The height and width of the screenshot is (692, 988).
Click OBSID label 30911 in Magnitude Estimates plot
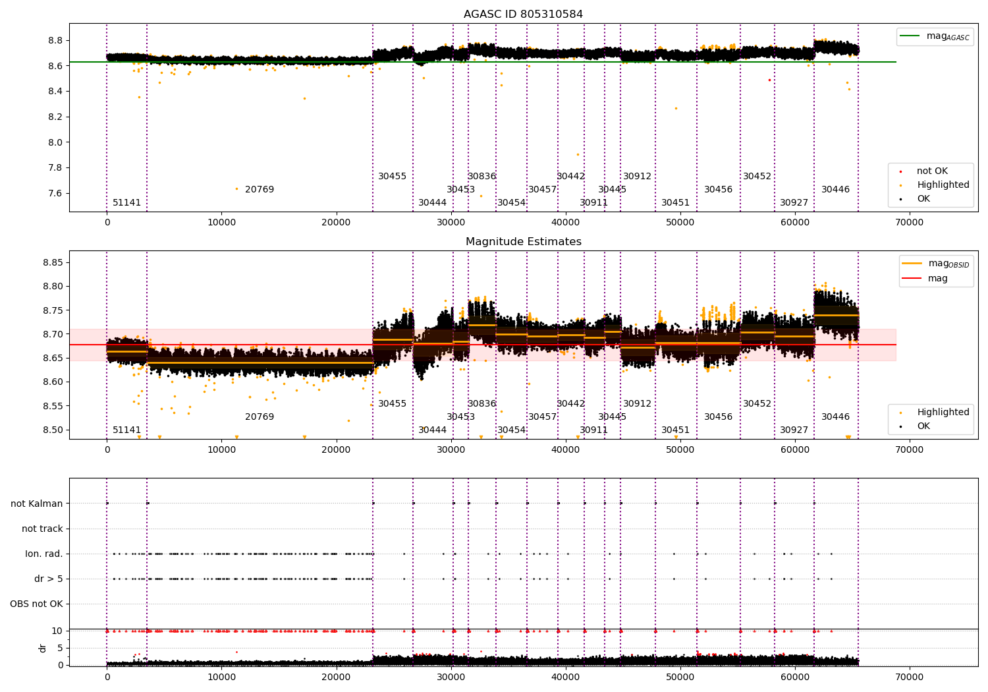tap(594, 430)
